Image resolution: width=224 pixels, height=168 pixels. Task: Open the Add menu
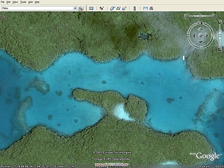coord(30,2)
